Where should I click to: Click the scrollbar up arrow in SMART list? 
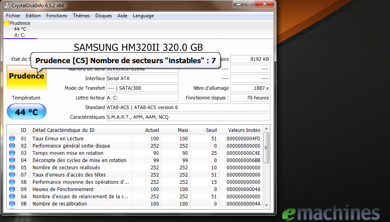[x=266, y=129]
